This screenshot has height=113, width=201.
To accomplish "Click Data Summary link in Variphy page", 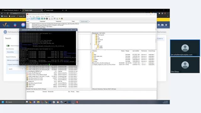I will 162,32.
